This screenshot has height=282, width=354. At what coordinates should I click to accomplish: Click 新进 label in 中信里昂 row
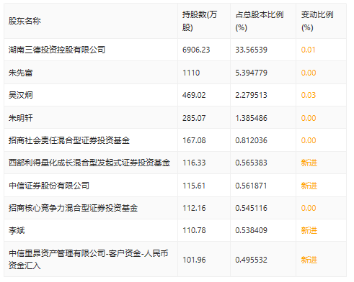pos(309,260)
